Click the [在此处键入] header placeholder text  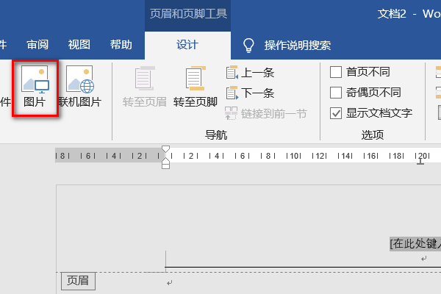pos(415,244)
